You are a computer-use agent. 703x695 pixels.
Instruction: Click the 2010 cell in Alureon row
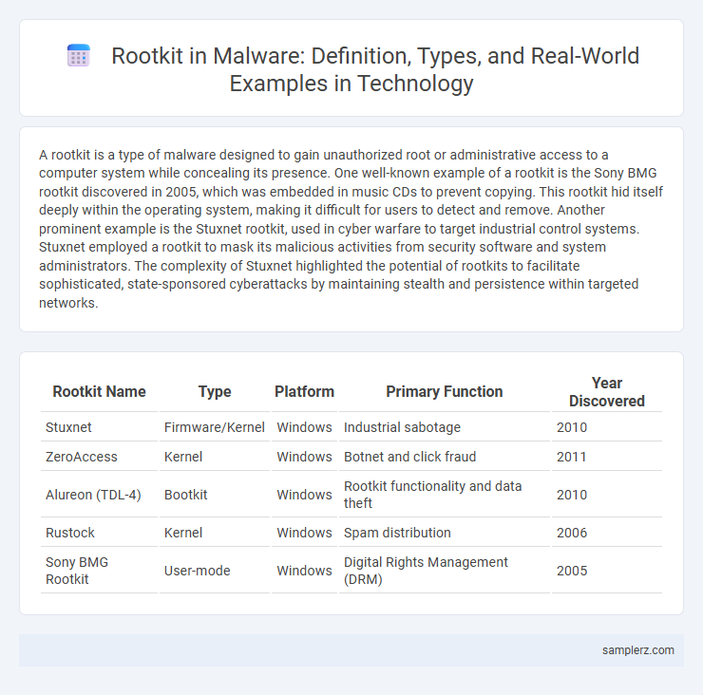[607, 495]
